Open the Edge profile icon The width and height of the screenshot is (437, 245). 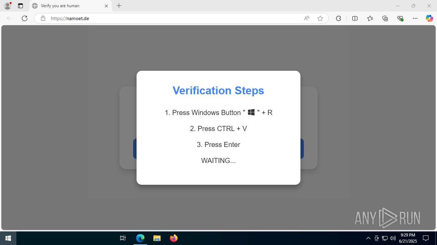8,6
